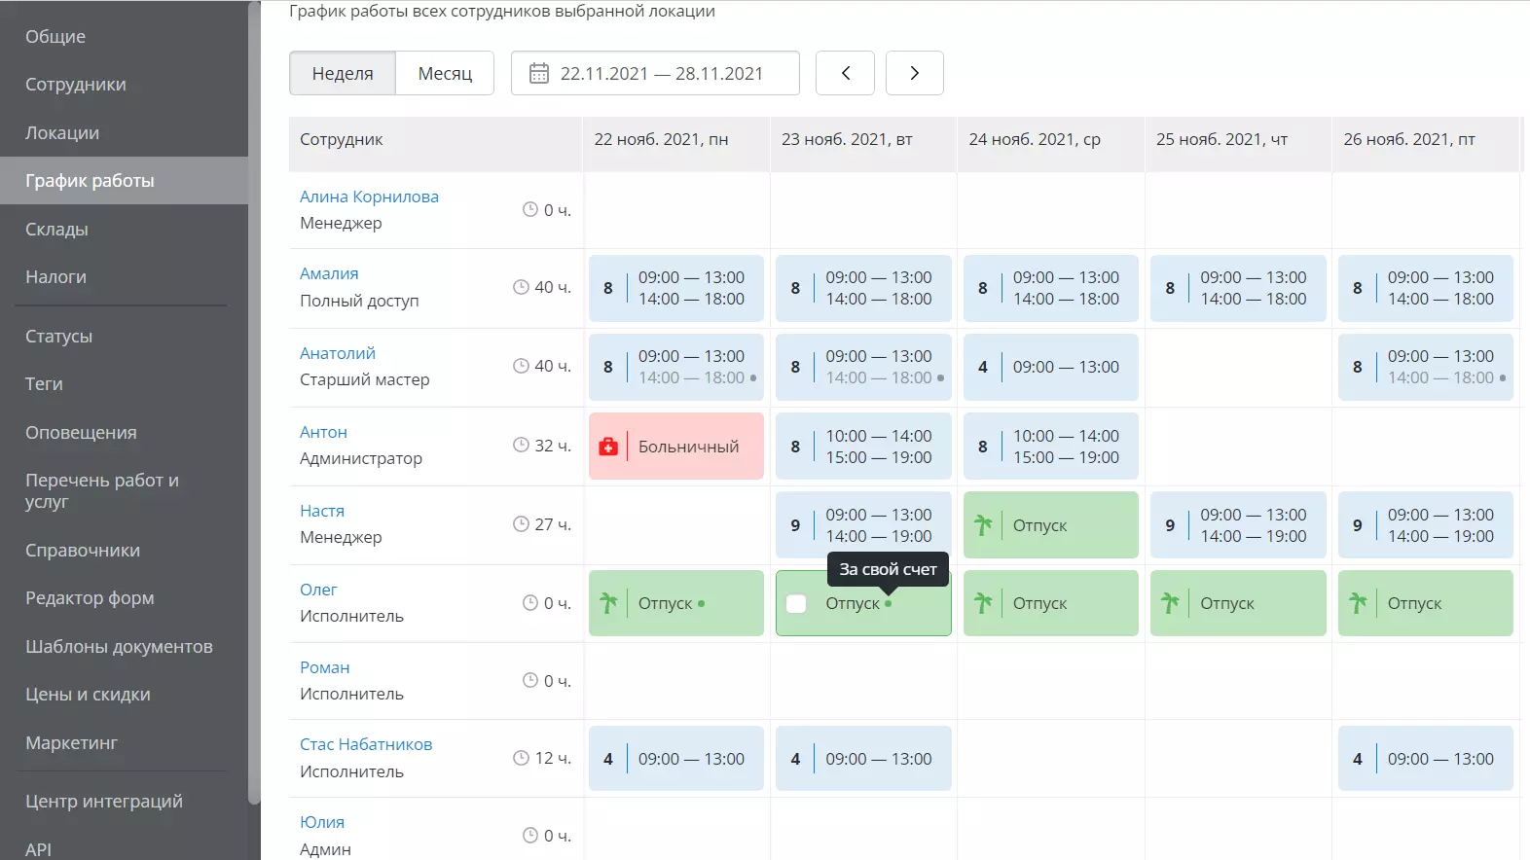This screenshot has width=1530, height=860.
Task: Click clock icon next to Олег's 0 ч.
Action: pyautogui.click(x=530, y=602)
